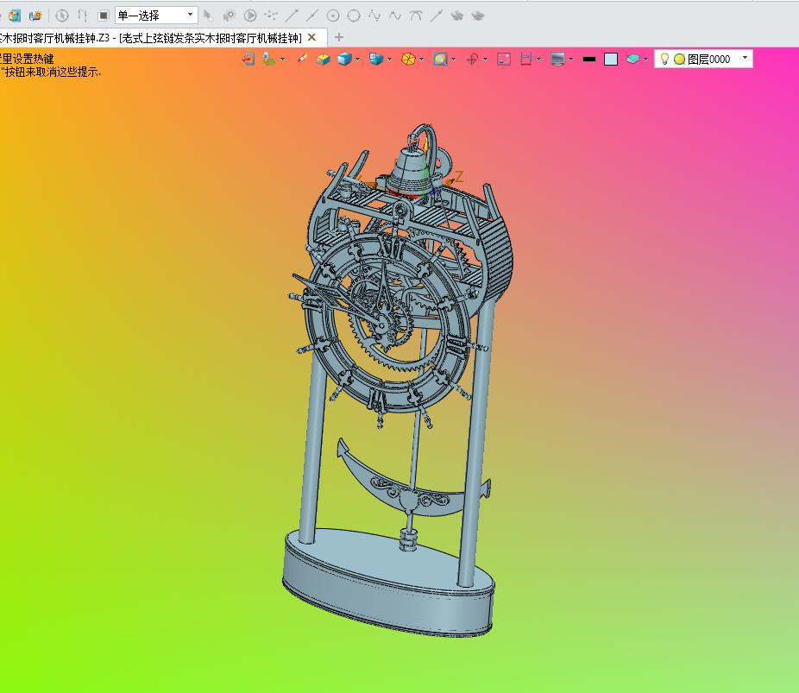Click the last stacked faces icon
799x693 pixels.
tap(477, 16)
